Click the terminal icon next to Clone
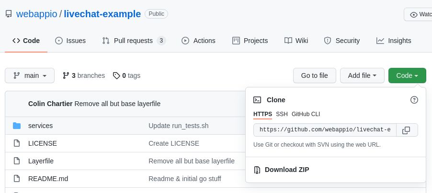Viewport: 432px width, 193px height. [257, 100]
